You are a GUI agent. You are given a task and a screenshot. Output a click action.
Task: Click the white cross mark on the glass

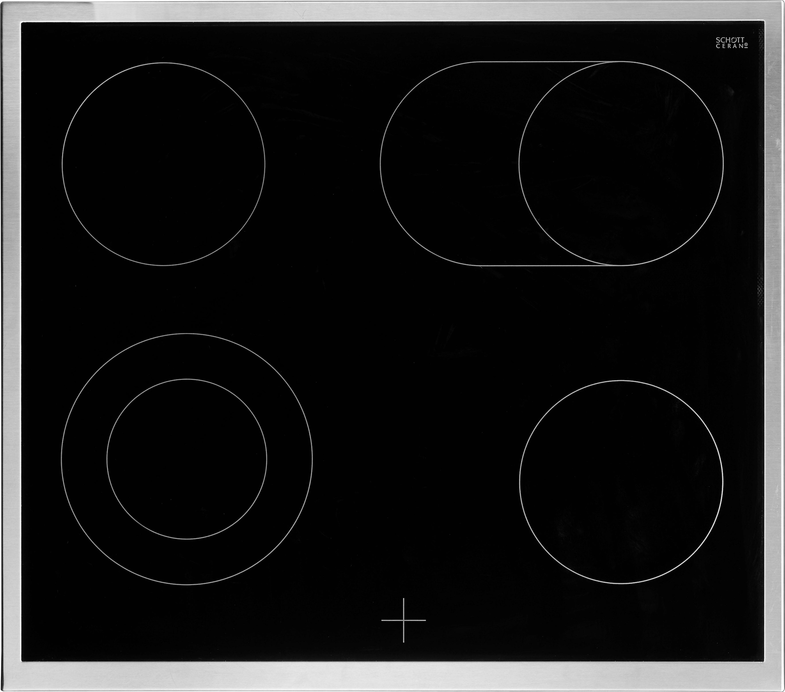pyautogui.click(x=404, y=620)
